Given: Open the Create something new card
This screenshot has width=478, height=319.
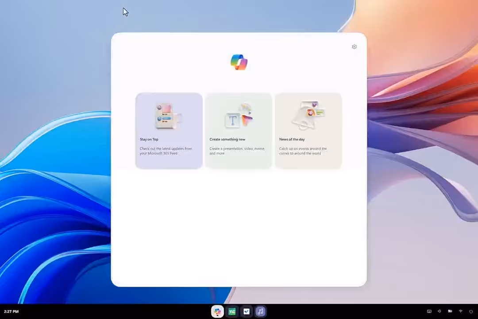Looking at the screenshot, I should click(239, 131).
